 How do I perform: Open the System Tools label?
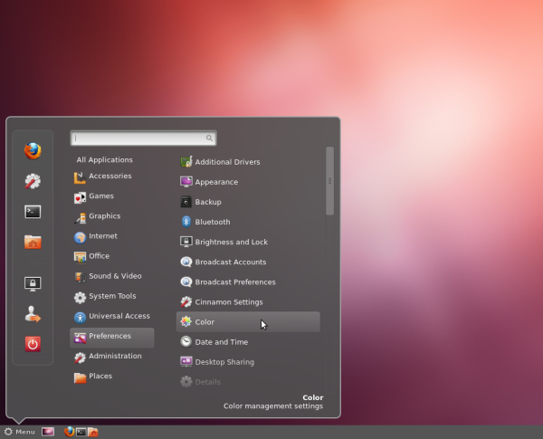112,296
